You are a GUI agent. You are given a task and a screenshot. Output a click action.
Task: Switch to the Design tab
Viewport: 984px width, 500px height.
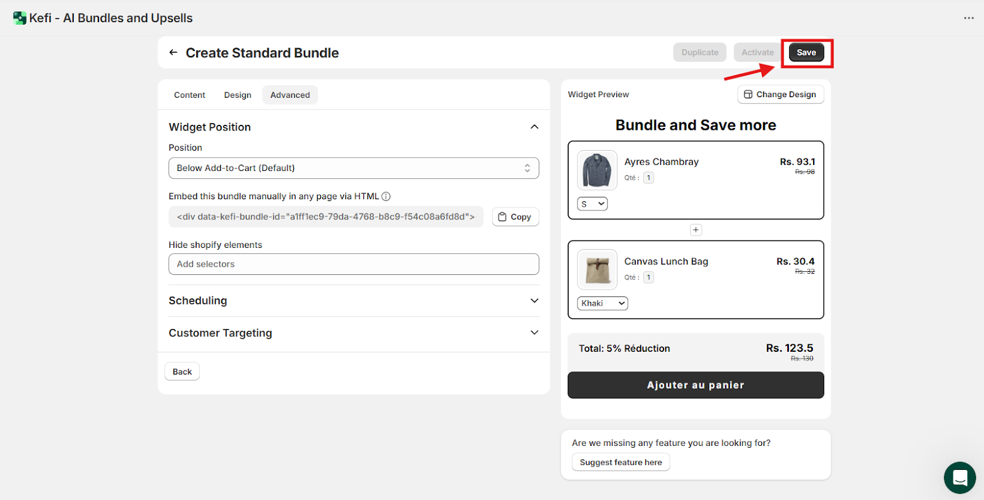pos(237,95)
